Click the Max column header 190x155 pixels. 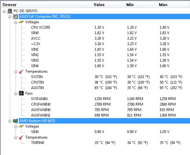[173, 5]
